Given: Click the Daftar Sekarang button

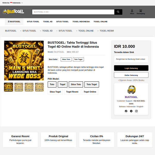Looking at the screenshot, I should [131, 75].
